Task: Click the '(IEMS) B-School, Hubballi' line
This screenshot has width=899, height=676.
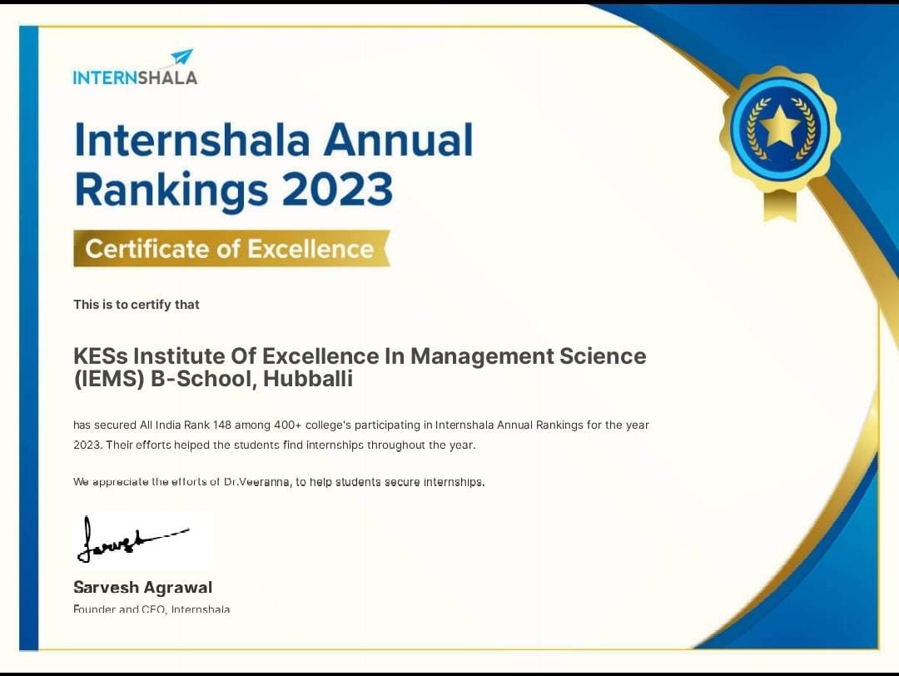Action: pyautogui.click(x=213, y=379)
